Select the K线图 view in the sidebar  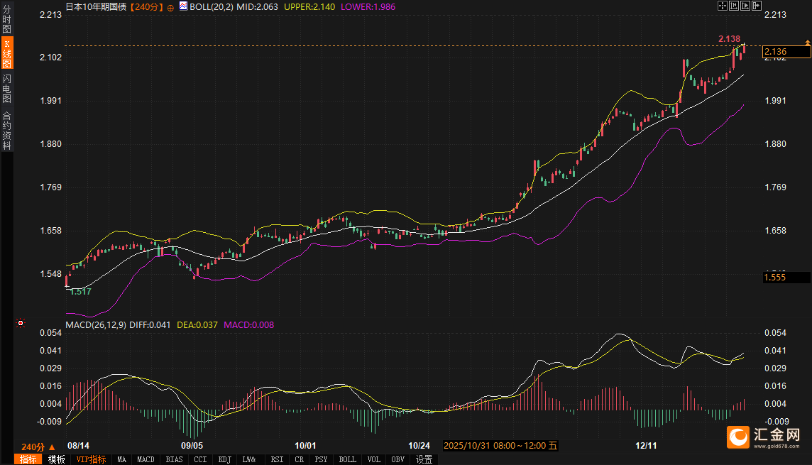pyautogui.click(x=7, y=54)
